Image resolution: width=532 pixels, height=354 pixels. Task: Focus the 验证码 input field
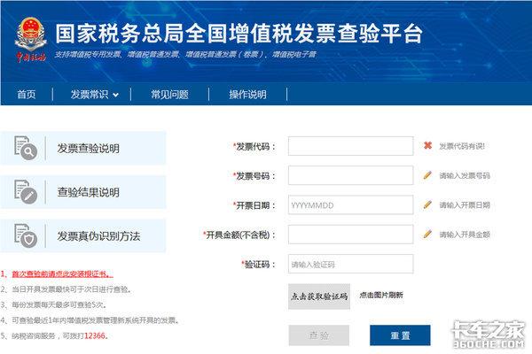tap(351, 264)
